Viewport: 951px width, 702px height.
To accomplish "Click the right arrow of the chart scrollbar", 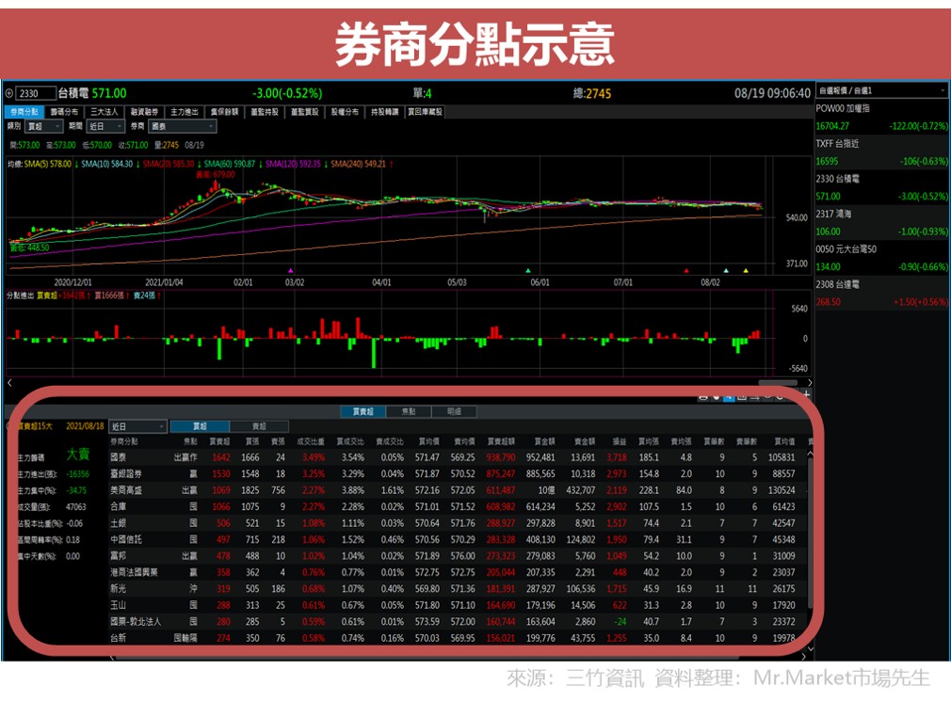I will (x=810, y=382).
